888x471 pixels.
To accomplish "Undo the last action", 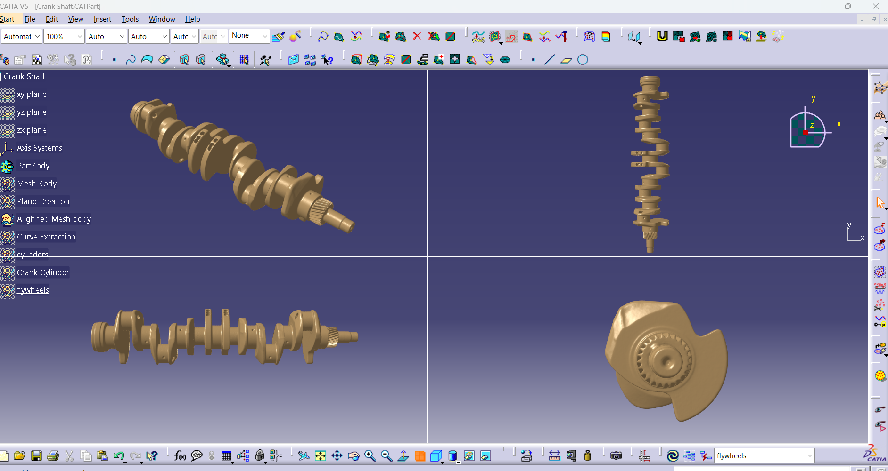I will (x=118, y=455).
